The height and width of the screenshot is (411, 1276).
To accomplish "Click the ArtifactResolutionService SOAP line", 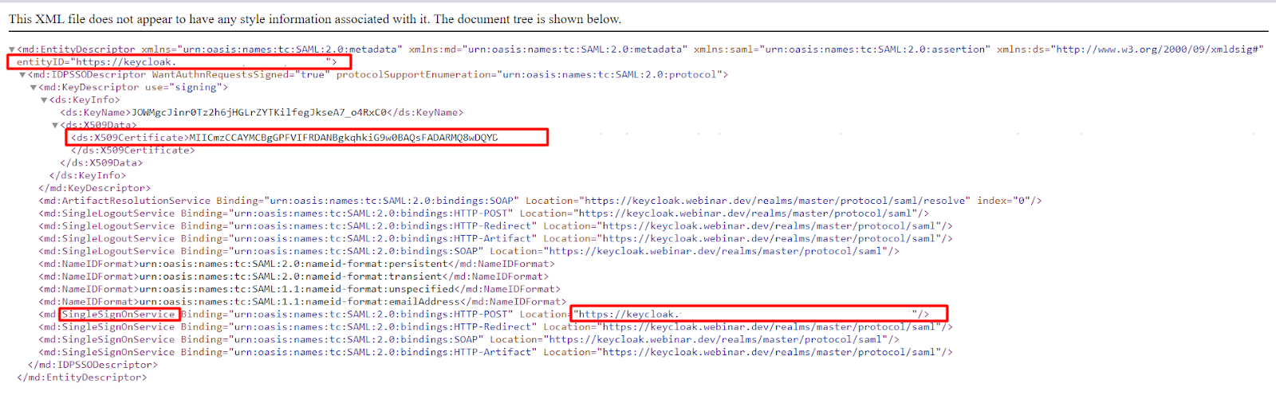I will coord(540,201).
